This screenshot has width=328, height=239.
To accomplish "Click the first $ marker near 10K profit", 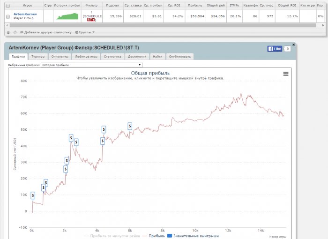I will coord(33,195).
